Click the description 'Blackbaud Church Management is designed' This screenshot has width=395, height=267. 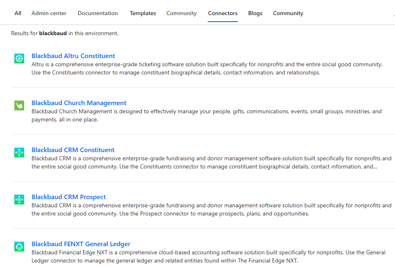pos(206,115)
